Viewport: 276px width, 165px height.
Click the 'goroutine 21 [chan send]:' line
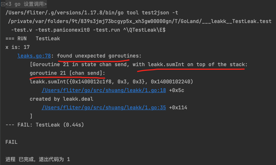click(x=67, y=73)
